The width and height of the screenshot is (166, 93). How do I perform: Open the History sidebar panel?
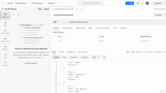(5, 64)
